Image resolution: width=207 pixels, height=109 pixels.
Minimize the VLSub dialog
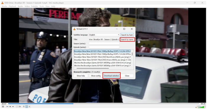click(117, 29)
